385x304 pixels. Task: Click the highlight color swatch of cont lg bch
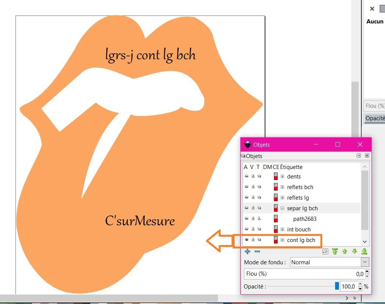[276, 240]
